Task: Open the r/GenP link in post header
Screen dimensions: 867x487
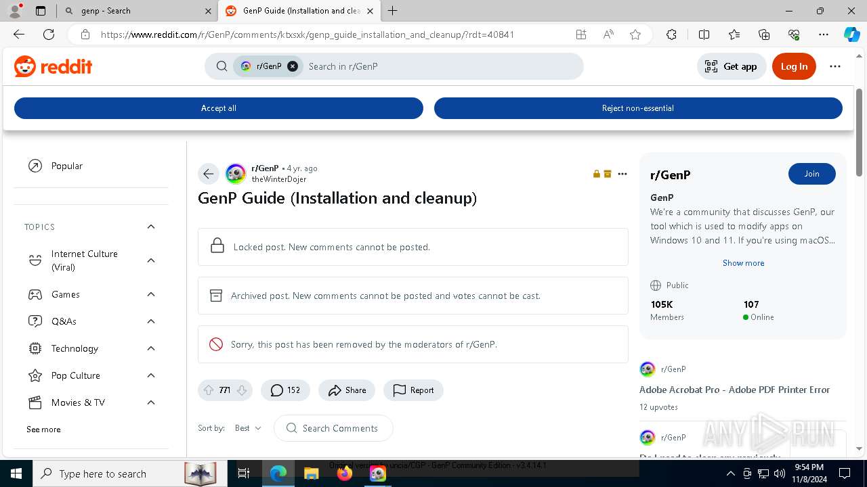Action: pos(265,168)
